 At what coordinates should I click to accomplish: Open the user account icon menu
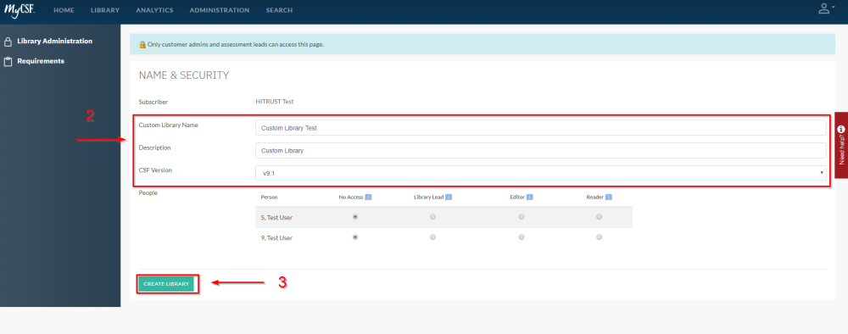(825, 8)
